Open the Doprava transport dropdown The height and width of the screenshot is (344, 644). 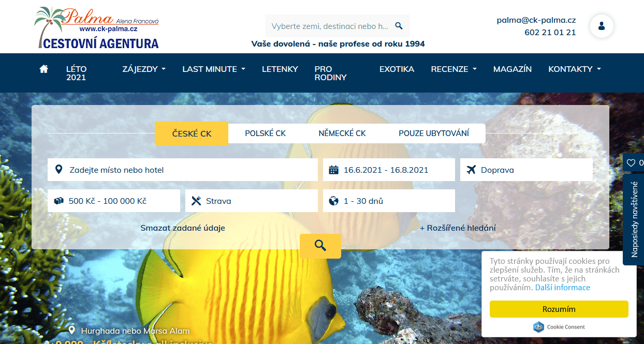[x=526, y=170]
